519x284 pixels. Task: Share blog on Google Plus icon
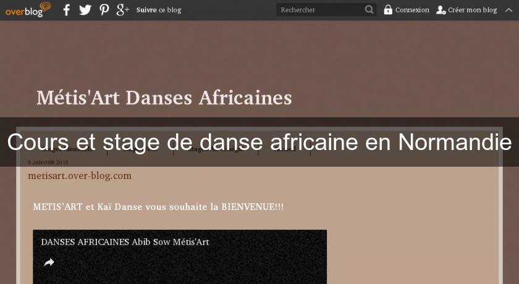point(123,10)
